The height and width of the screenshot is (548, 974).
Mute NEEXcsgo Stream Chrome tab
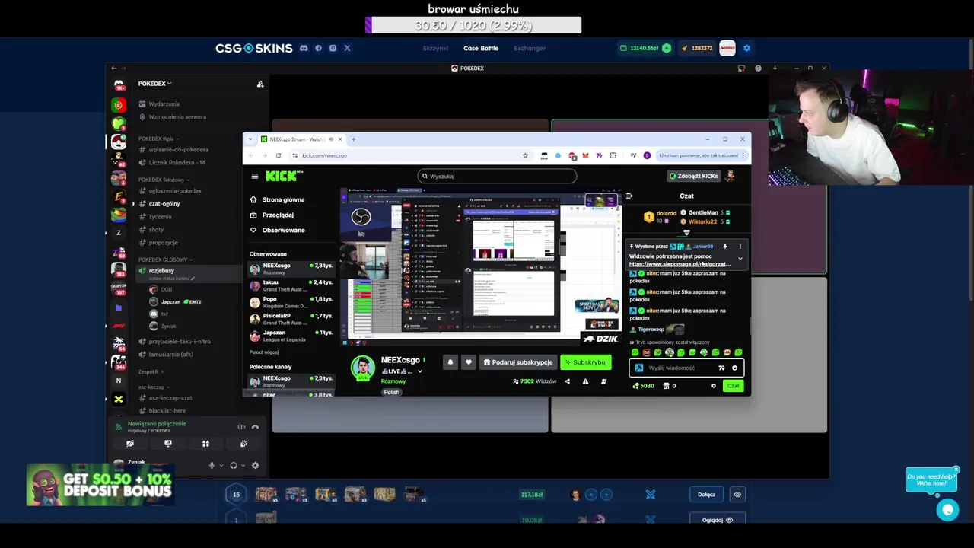tap(330, 139)
